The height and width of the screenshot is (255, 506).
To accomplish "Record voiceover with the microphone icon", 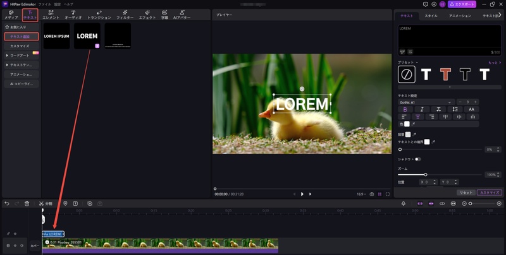I will (x=404, y=203).
